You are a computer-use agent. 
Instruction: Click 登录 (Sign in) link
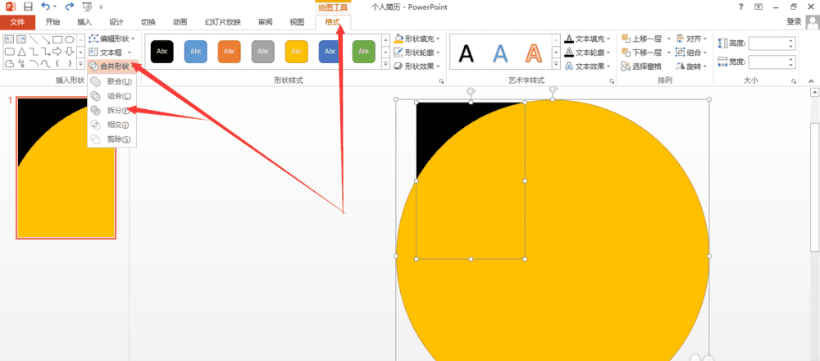[x=794, y=21]
